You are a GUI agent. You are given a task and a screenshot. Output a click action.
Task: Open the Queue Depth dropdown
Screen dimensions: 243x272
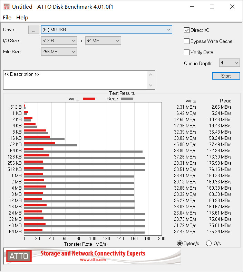(229, 63)
